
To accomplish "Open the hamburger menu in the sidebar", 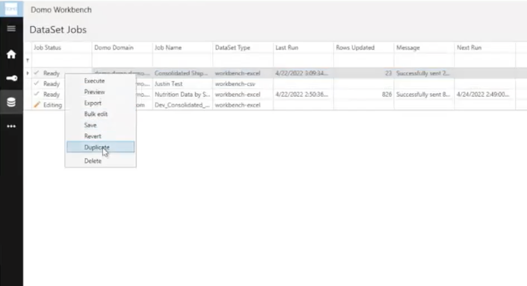I will pos(11,28).
